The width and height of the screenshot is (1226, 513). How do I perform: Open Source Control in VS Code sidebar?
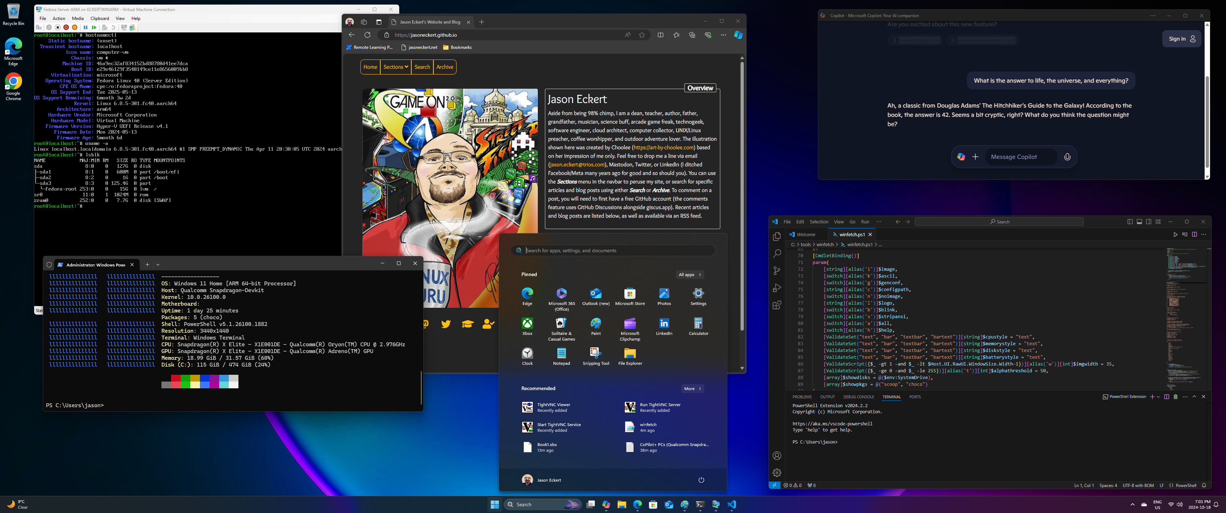(777, 270)
